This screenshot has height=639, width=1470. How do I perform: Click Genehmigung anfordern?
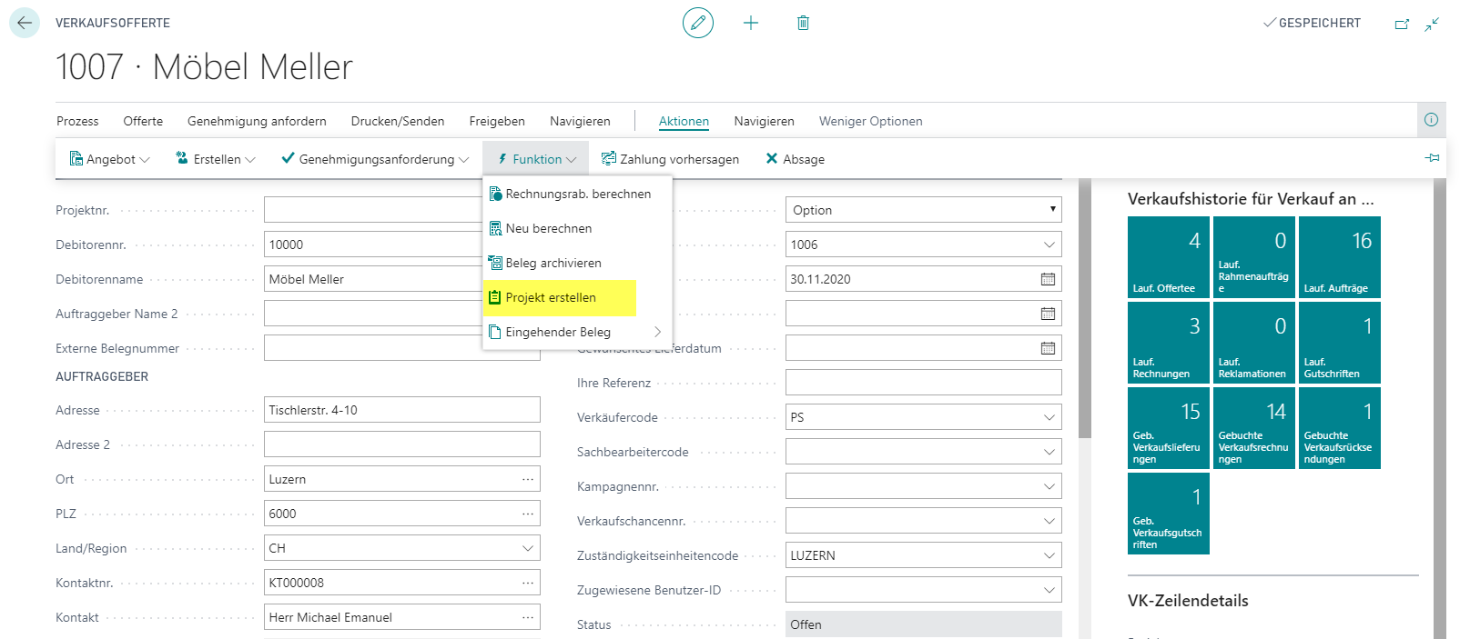click(x=257, y=121)
